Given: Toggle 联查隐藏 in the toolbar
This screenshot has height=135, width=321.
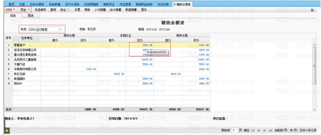Looking at the screenshot, I should coord(131,9).
